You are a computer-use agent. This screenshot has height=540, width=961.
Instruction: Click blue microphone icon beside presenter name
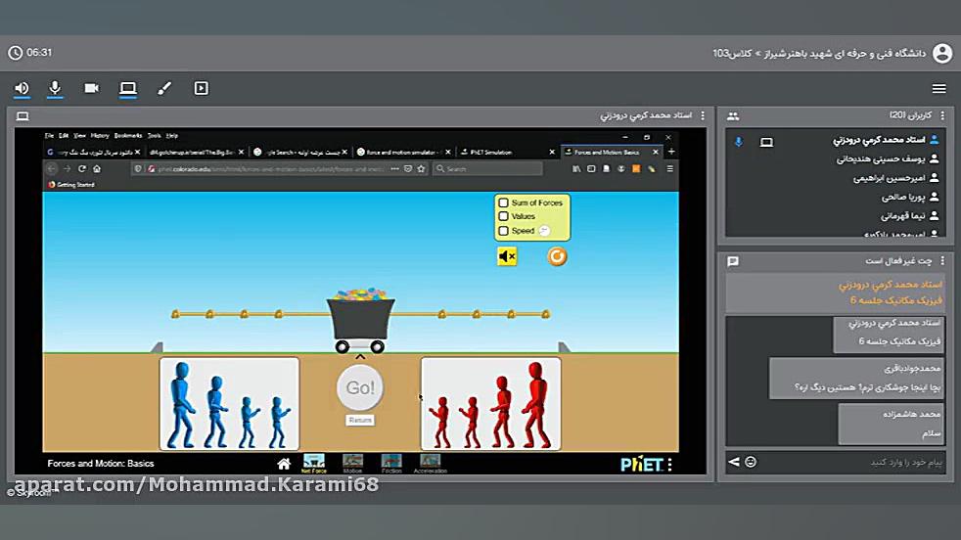point(739,142)
